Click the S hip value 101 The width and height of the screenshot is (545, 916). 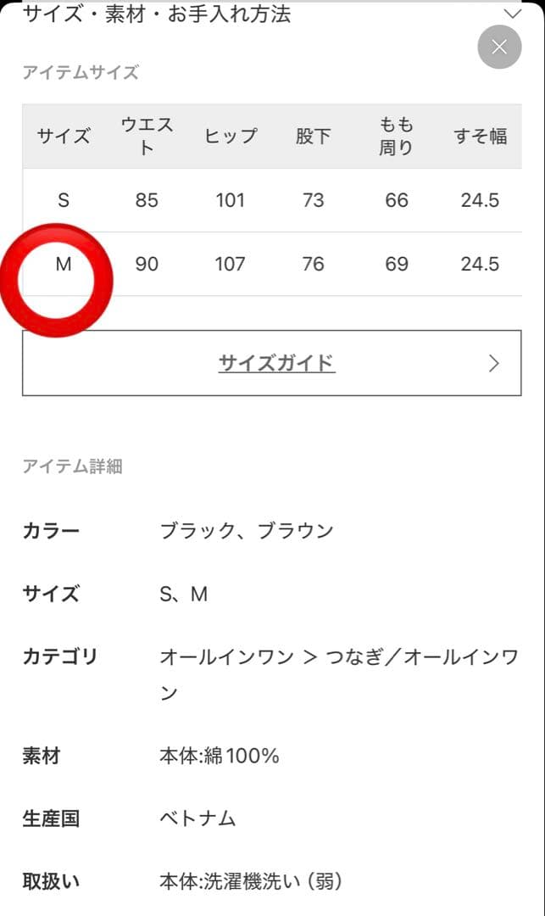(230, 200)
